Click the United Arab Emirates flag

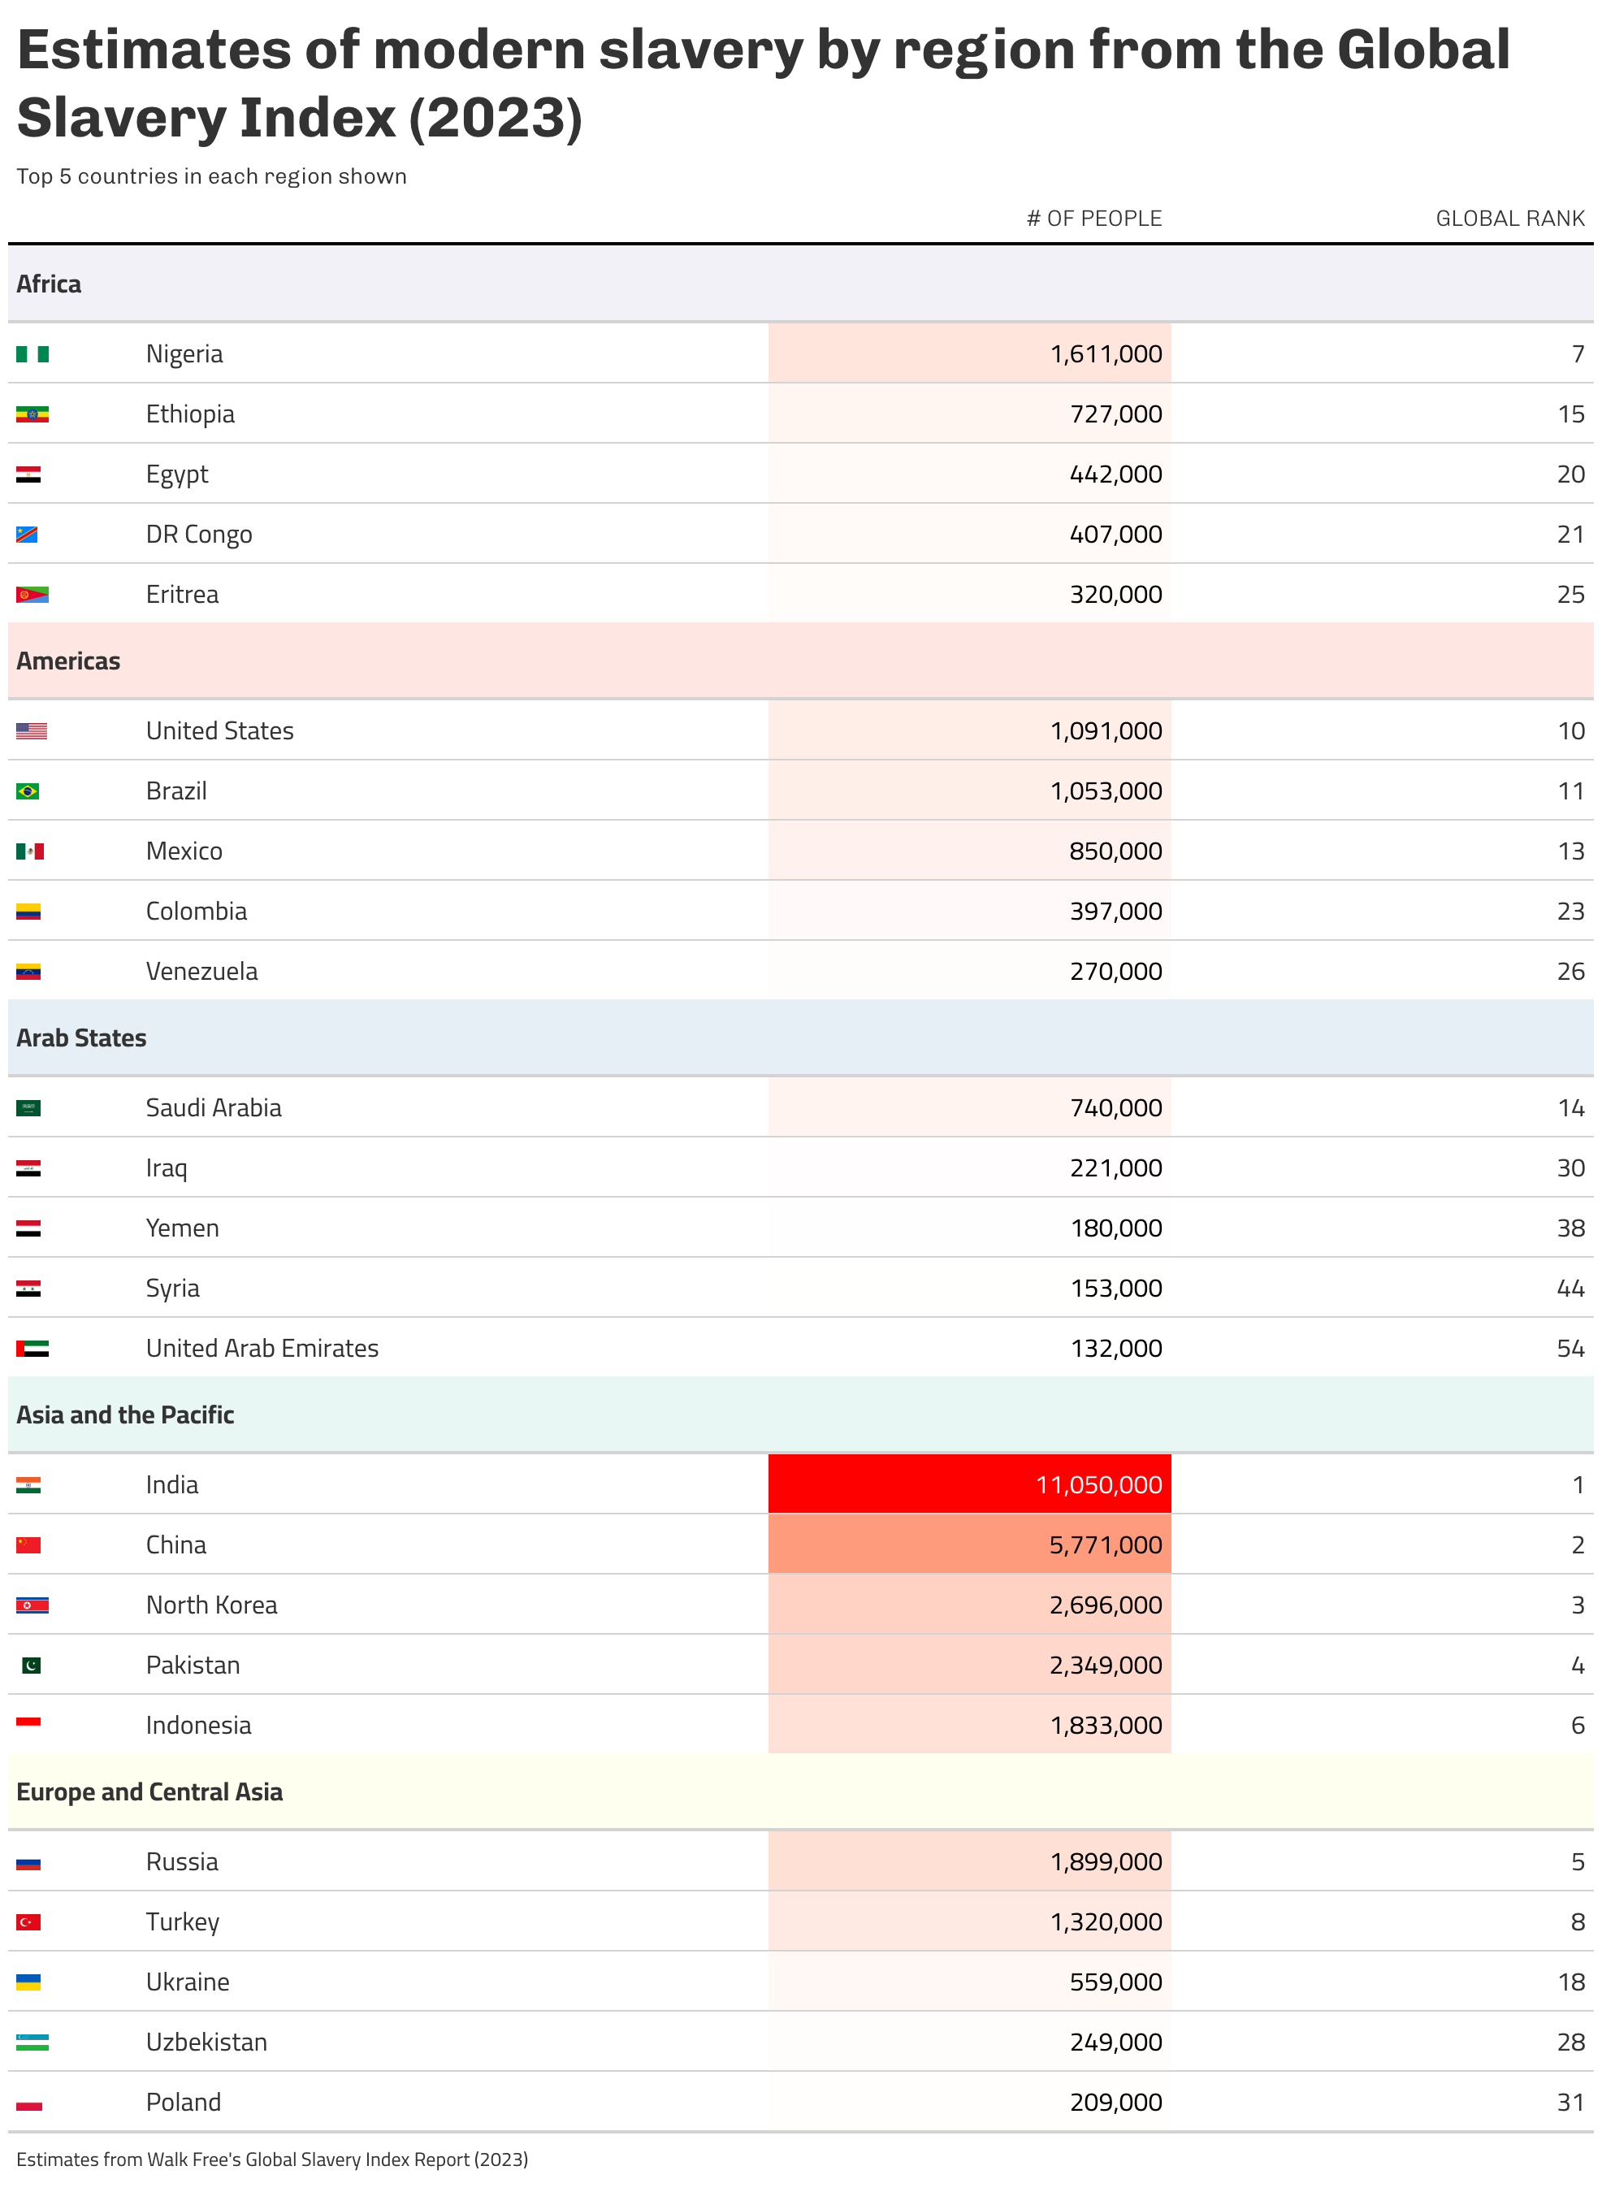(32, 1348)
